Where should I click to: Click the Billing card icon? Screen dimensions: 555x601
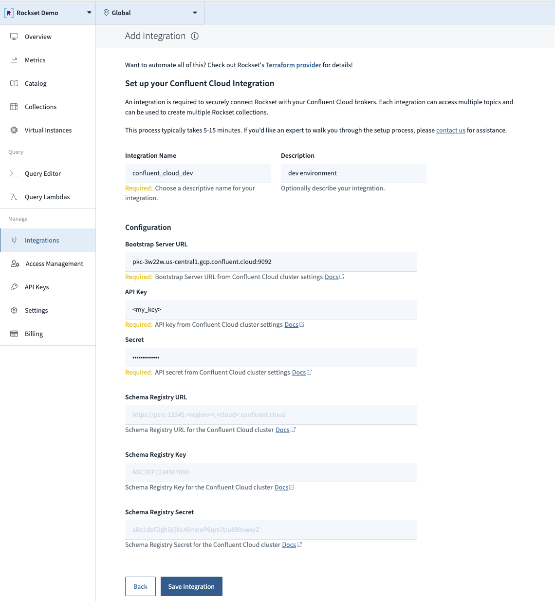(14, 334)
